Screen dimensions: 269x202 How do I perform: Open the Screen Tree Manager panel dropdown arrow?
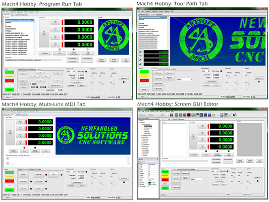[x=157, y=118]
